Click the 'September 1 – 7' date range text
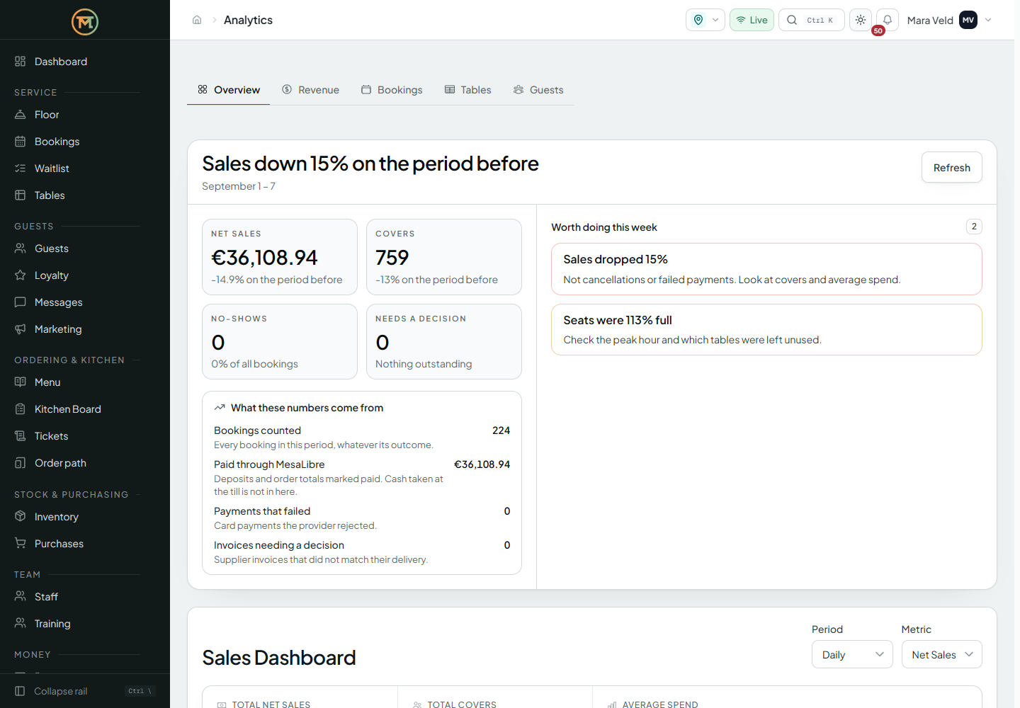 coord(239,186)
